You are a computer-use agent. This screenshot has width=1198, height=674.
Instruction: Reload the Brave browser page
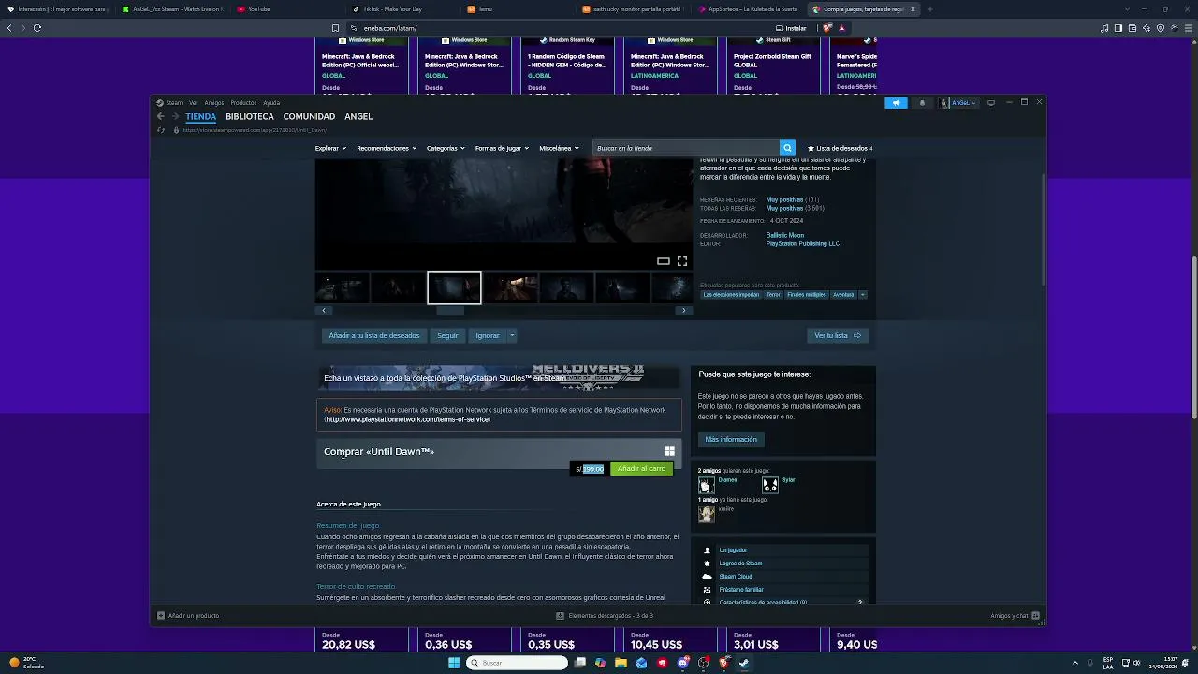coord(37,28)
